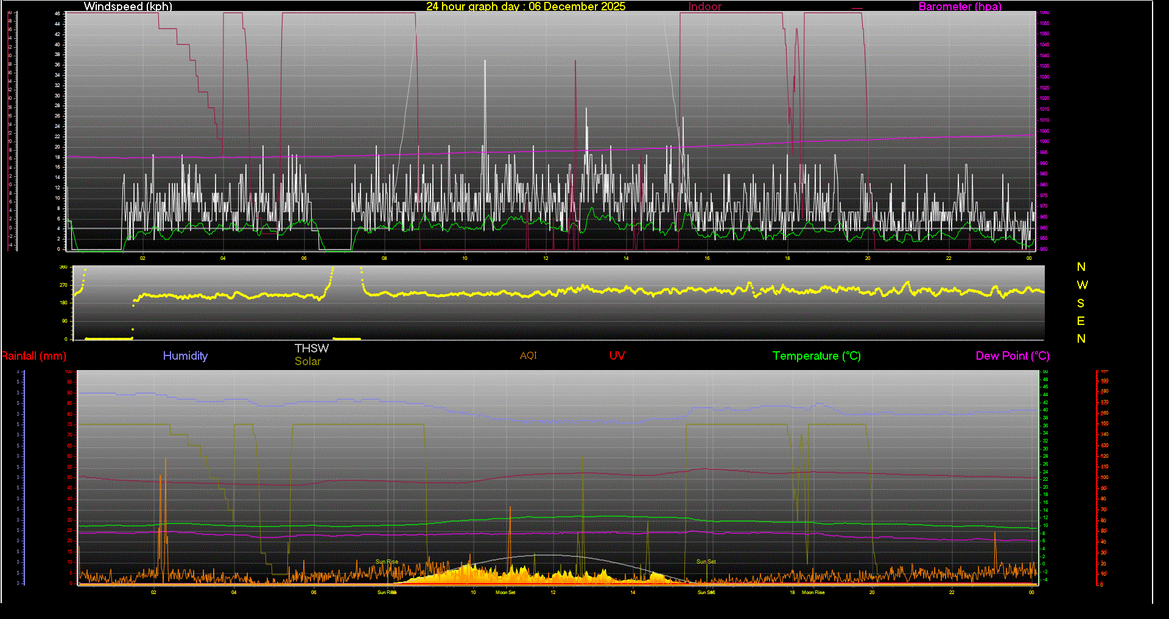Click the W wind direction letter

[x=1081, y=285]
